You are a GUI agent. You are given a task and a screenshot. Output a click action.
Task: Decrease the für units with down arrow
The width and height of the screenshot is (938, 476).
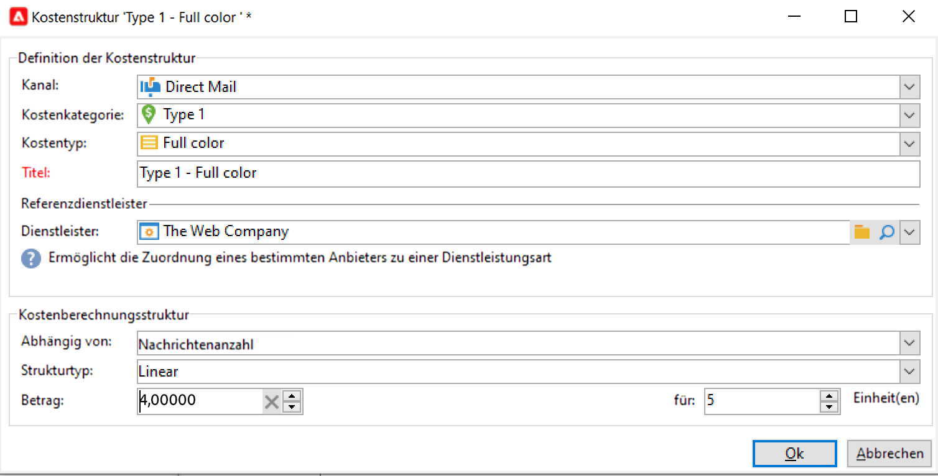[829, 407]
